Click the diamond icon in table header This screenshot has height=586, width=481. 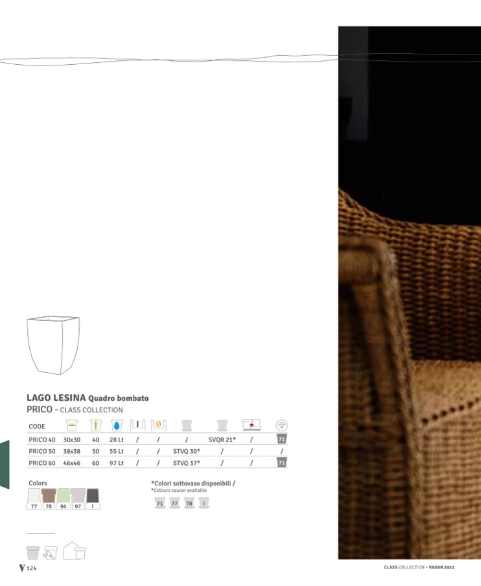click(x=281, y=425)
